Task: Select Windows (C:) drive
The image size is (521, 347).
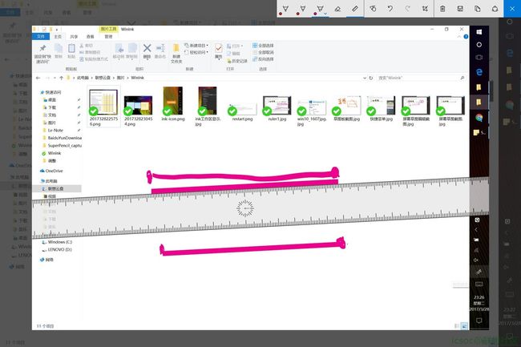Action: click(x=59, y=242)
